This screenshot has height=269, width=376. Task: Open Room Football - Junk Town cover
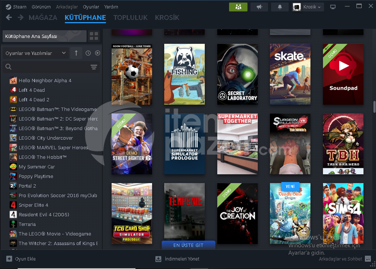(x=131, y=74)
